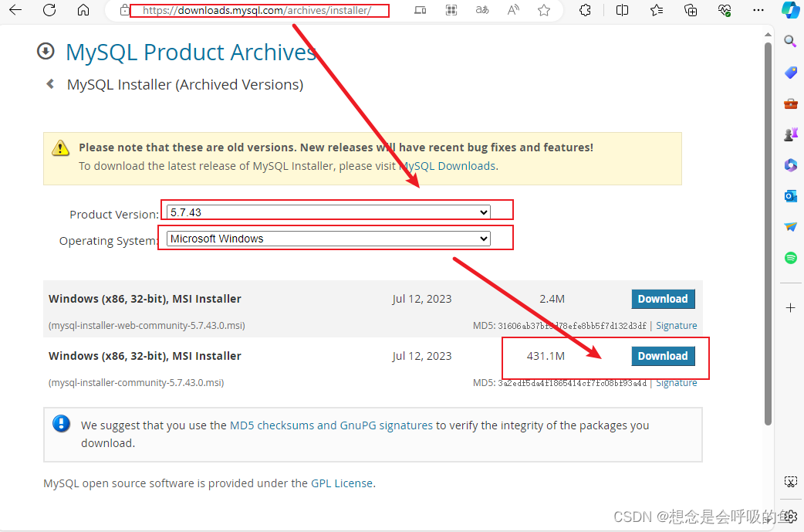Image resolution: width=804 pixels, height=532 pixels.
Task: Click the MD5 hash starting 3a2edf5da
Action: point(573,383)
